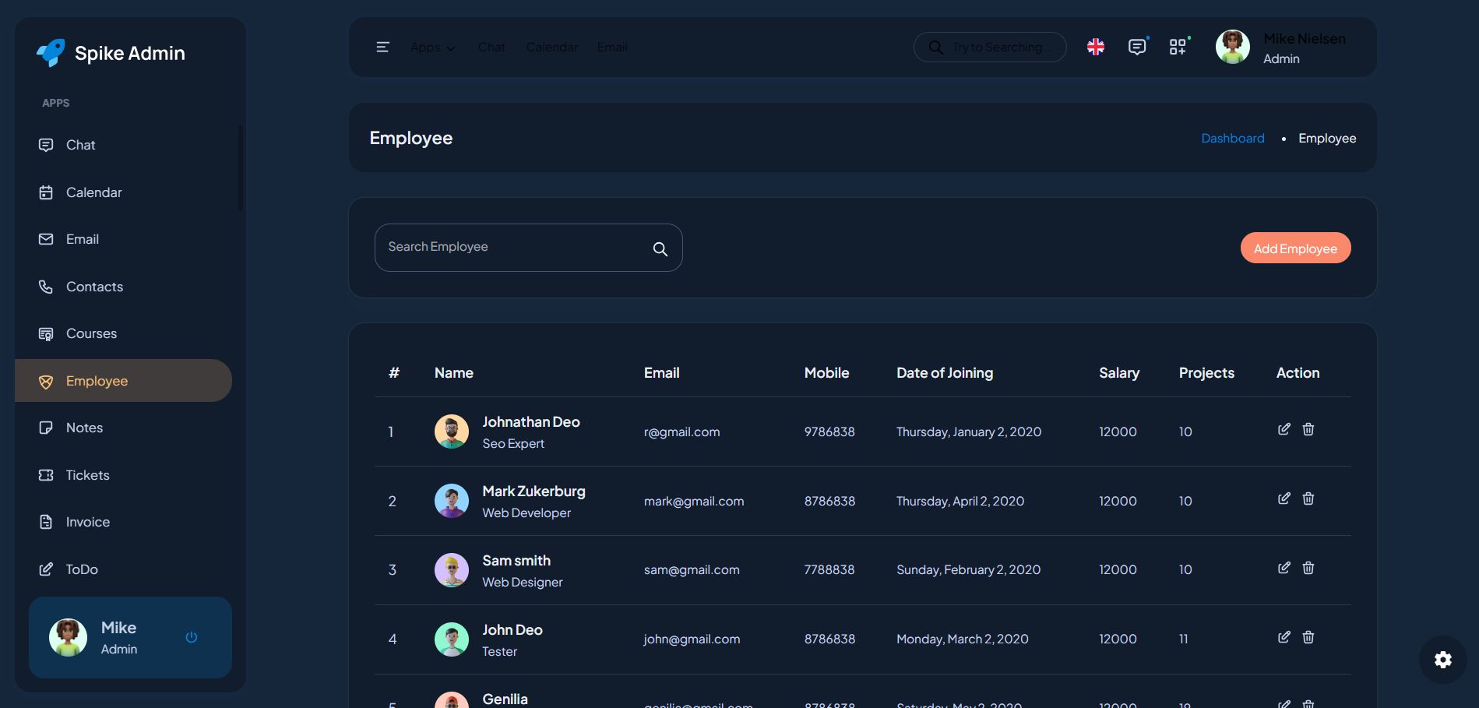The image size is (1479, 708).
Task: Open Mike Nielsen profile menu
Action: click(x=1281, y=48)
